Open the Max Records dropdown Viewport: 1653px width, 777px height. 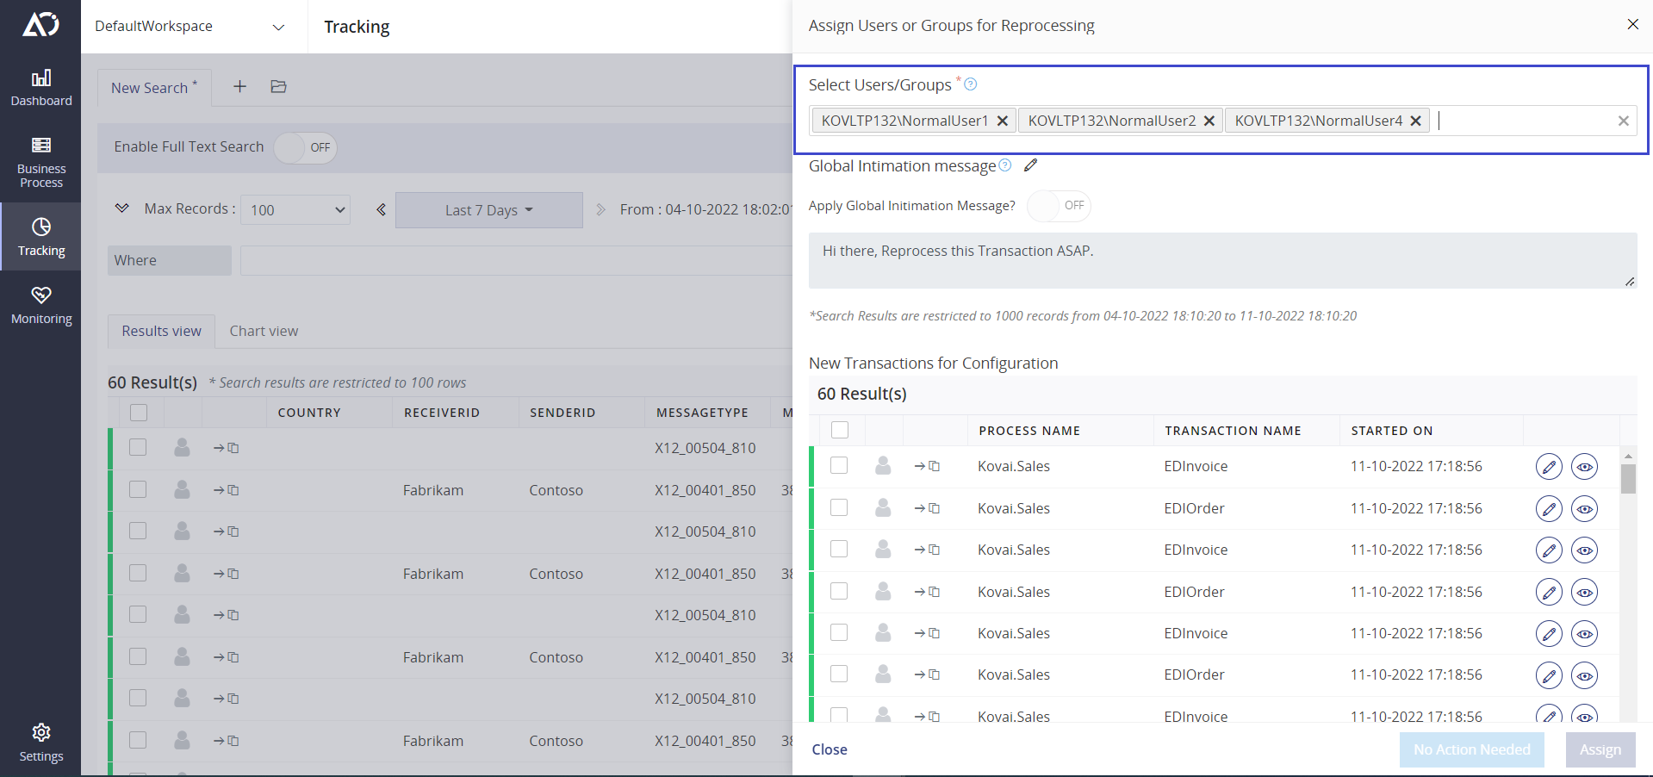(295, 209)
